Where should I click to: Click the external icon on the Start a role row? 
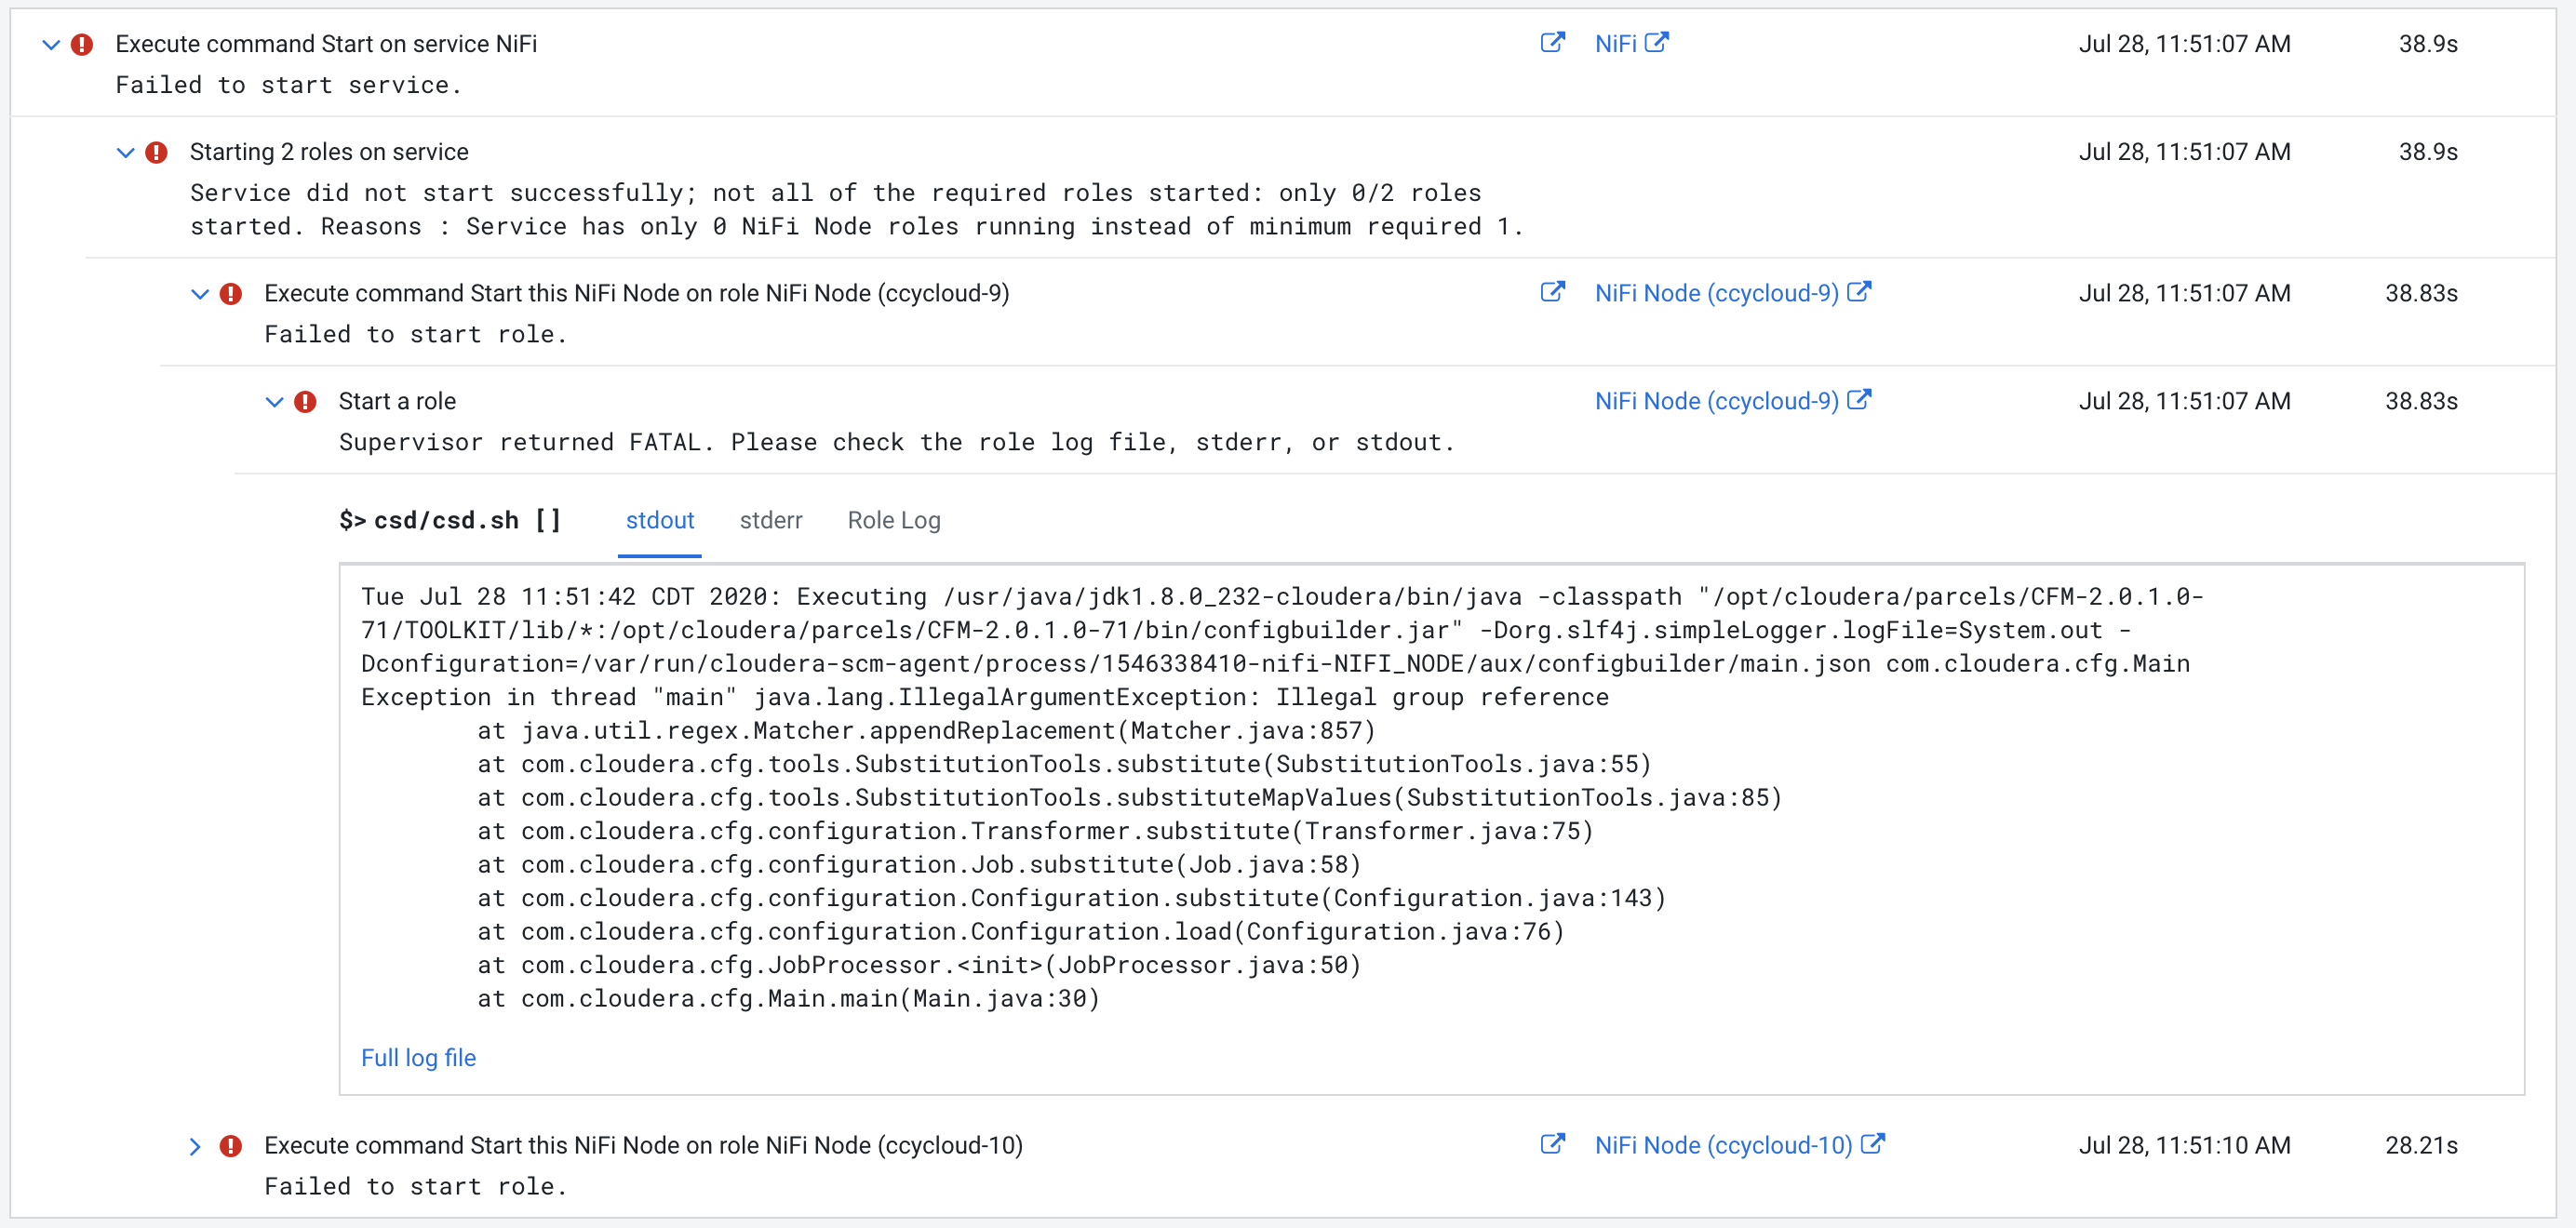1859,400
